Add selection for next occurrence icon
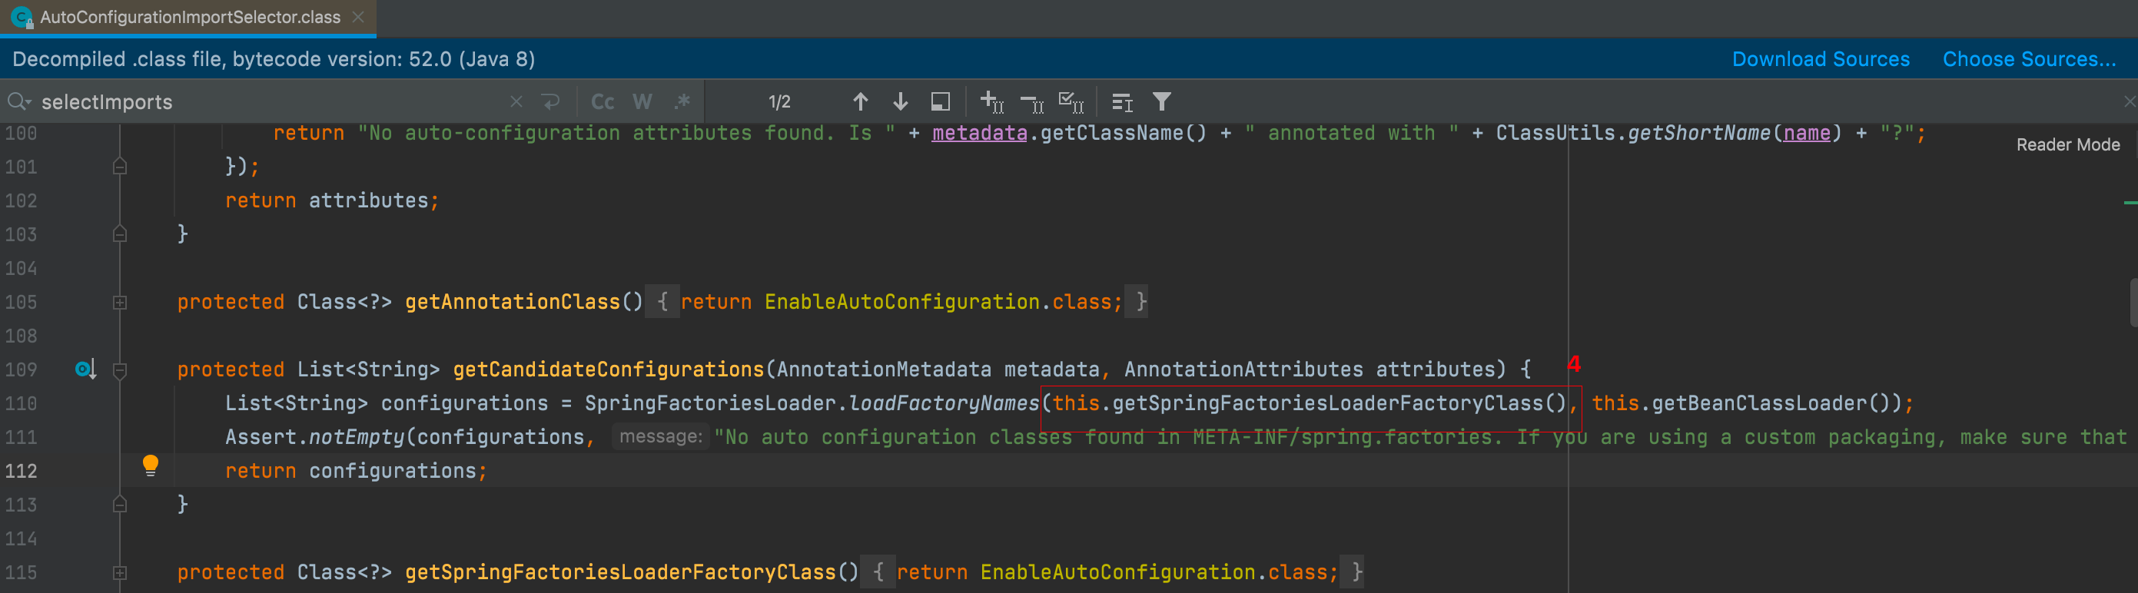This screenshot has height=593, width=2138. 992,102
